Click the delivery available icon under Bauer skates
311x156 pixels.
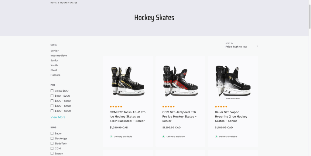216,137
